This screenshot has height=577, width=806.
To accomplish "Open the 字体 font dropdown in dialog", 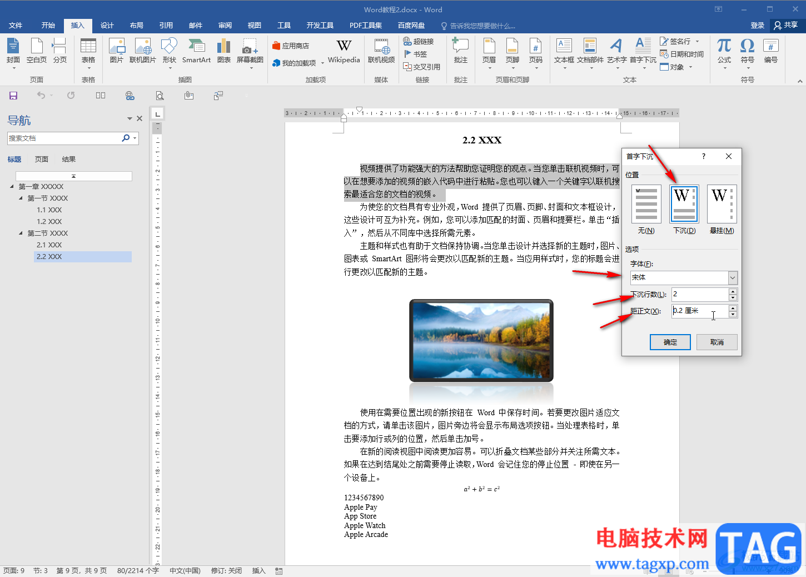I will (x=733, y=277).
